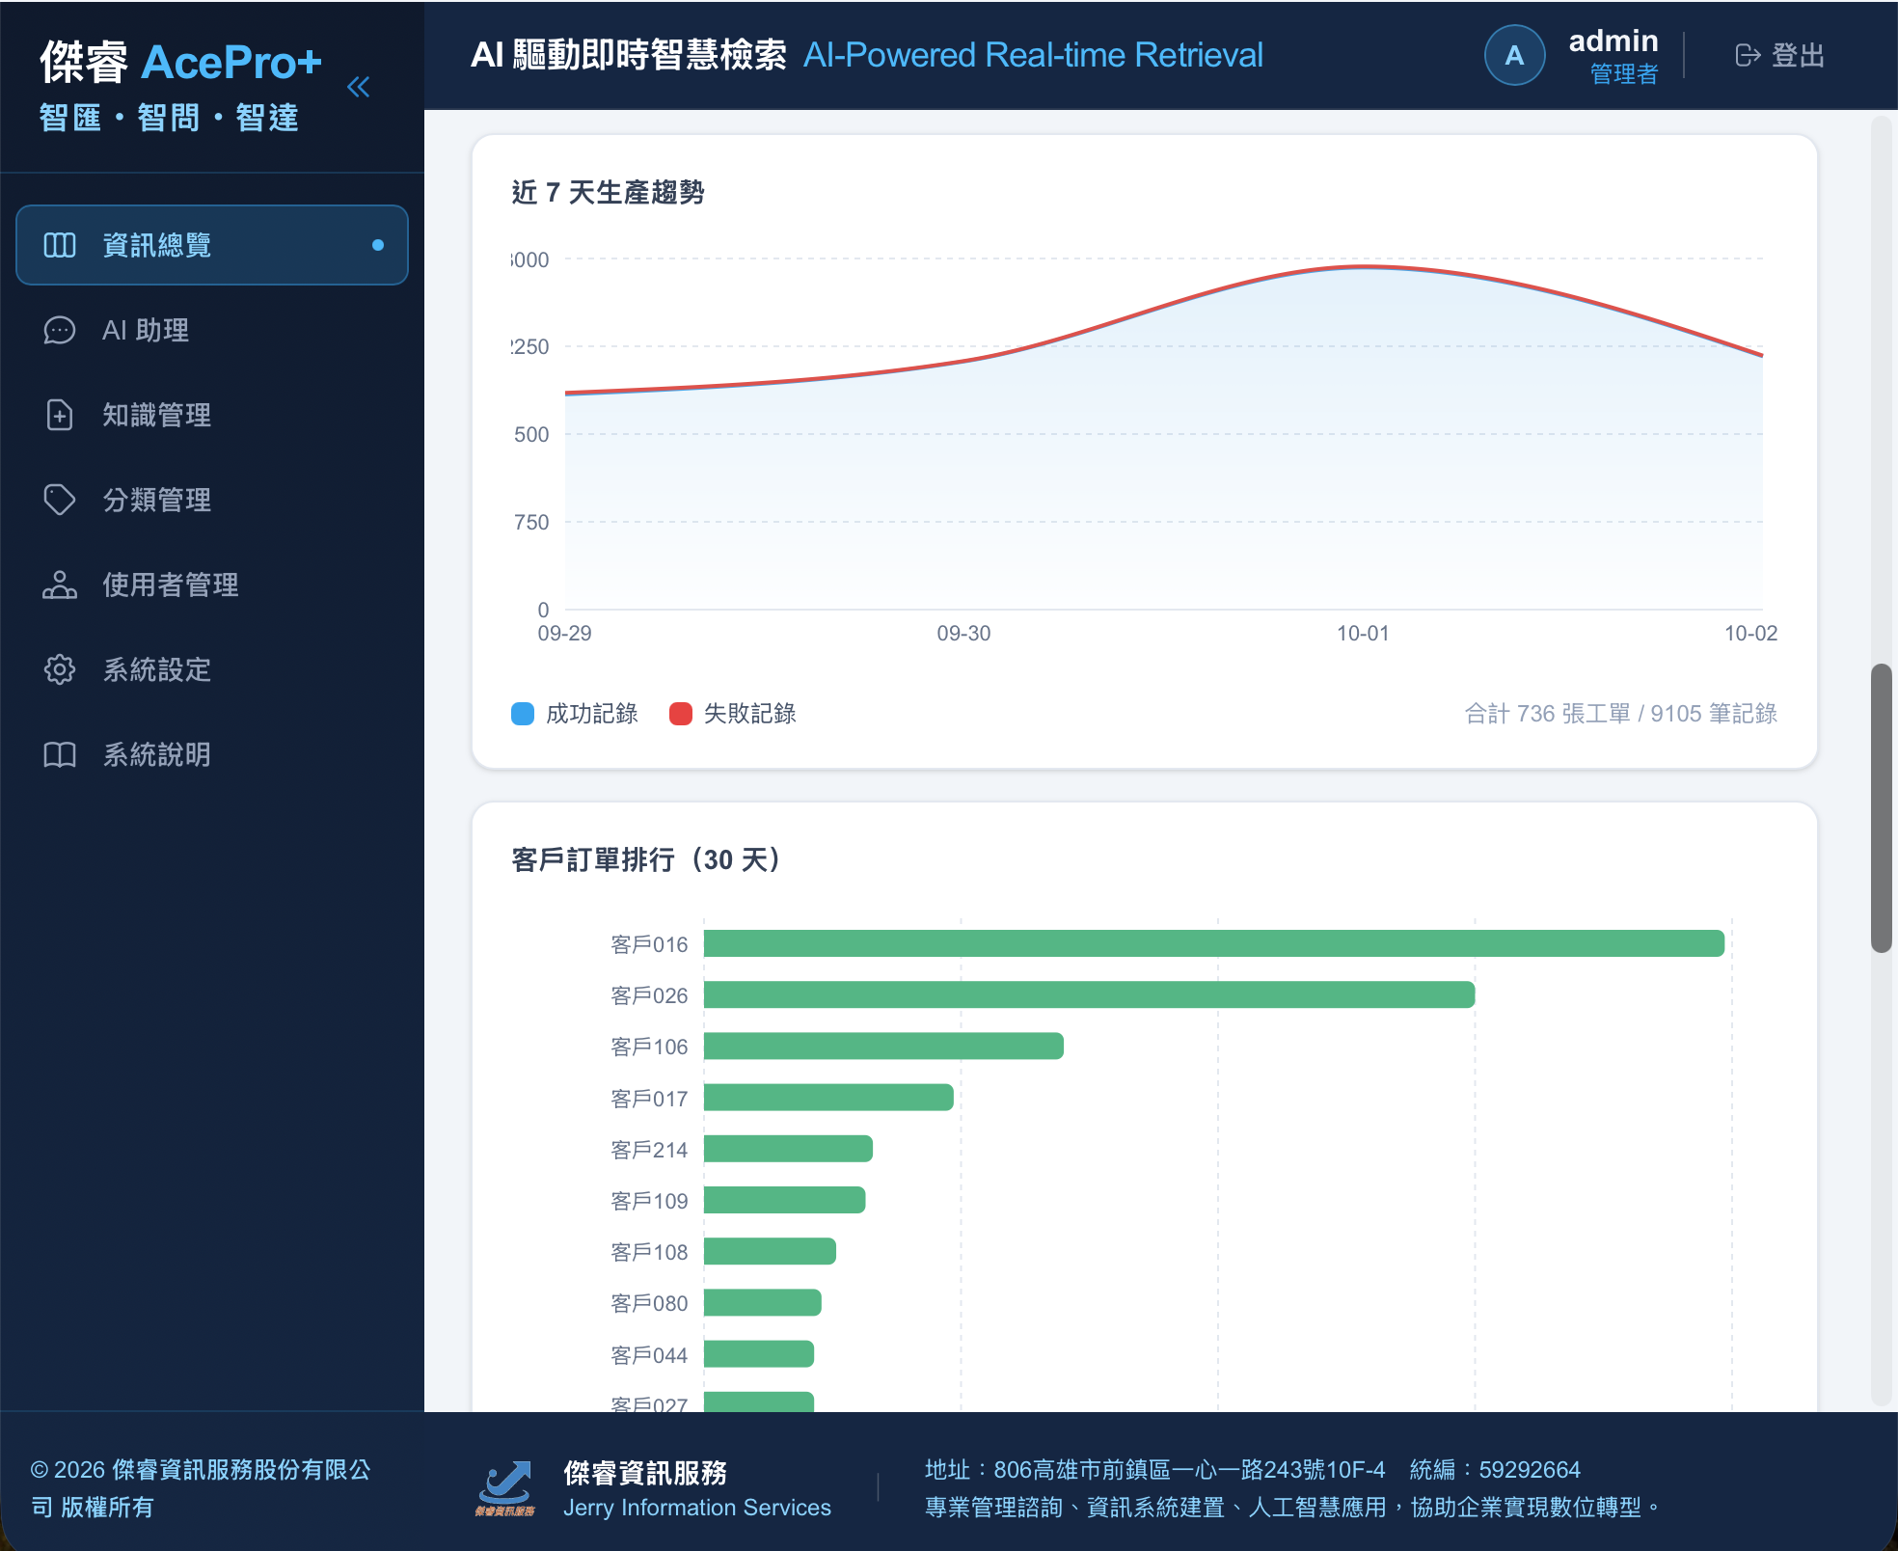Click the 近 7 天生產趨勢 chart title
The width and height of the screenshot is (1898, 1551).
click(608, 193)
